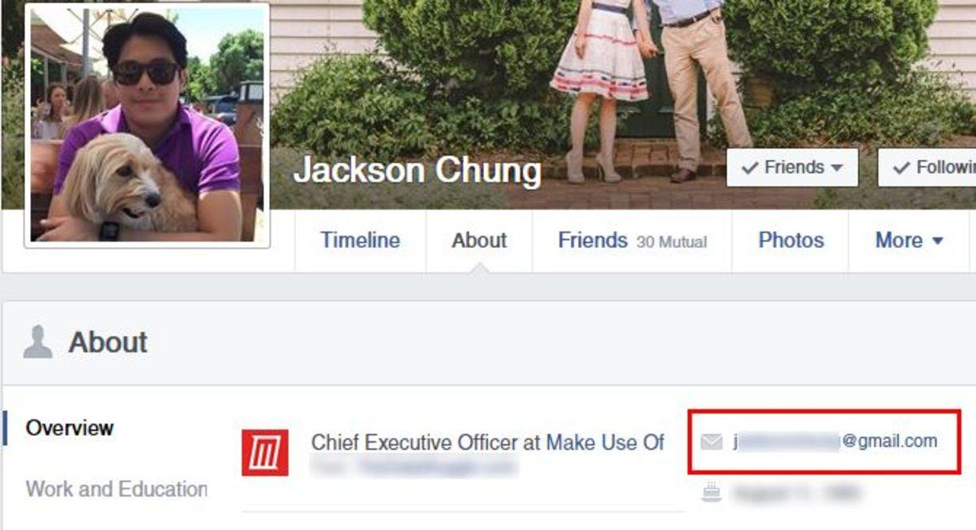The image size is (976, 530).
Task: Click the About section person silhouette icon
Action: pos(37,342)
